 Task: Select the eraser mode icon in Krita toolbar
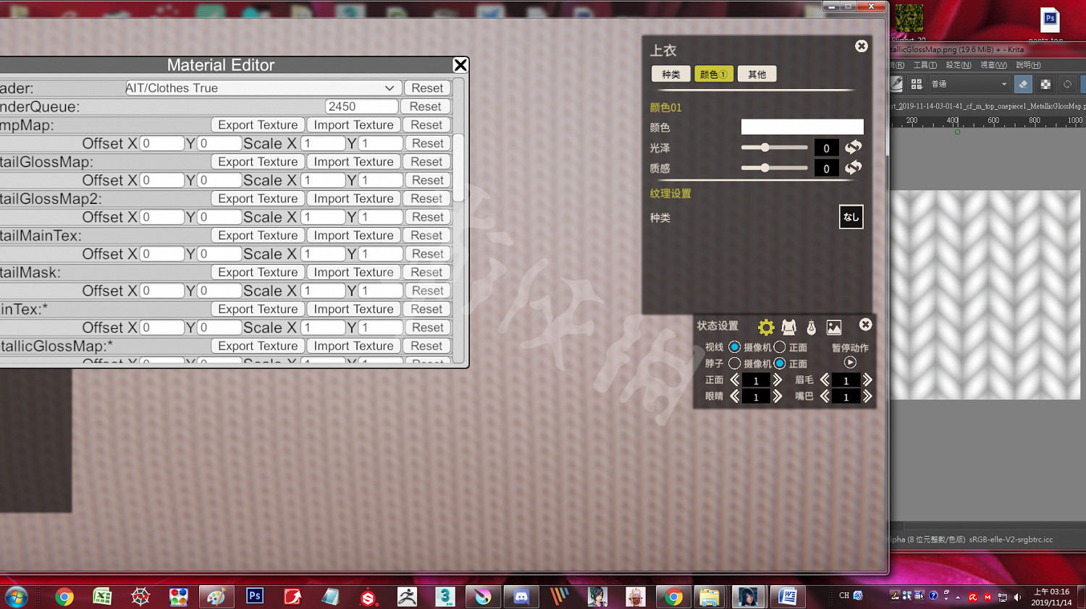coord(1023,85)
